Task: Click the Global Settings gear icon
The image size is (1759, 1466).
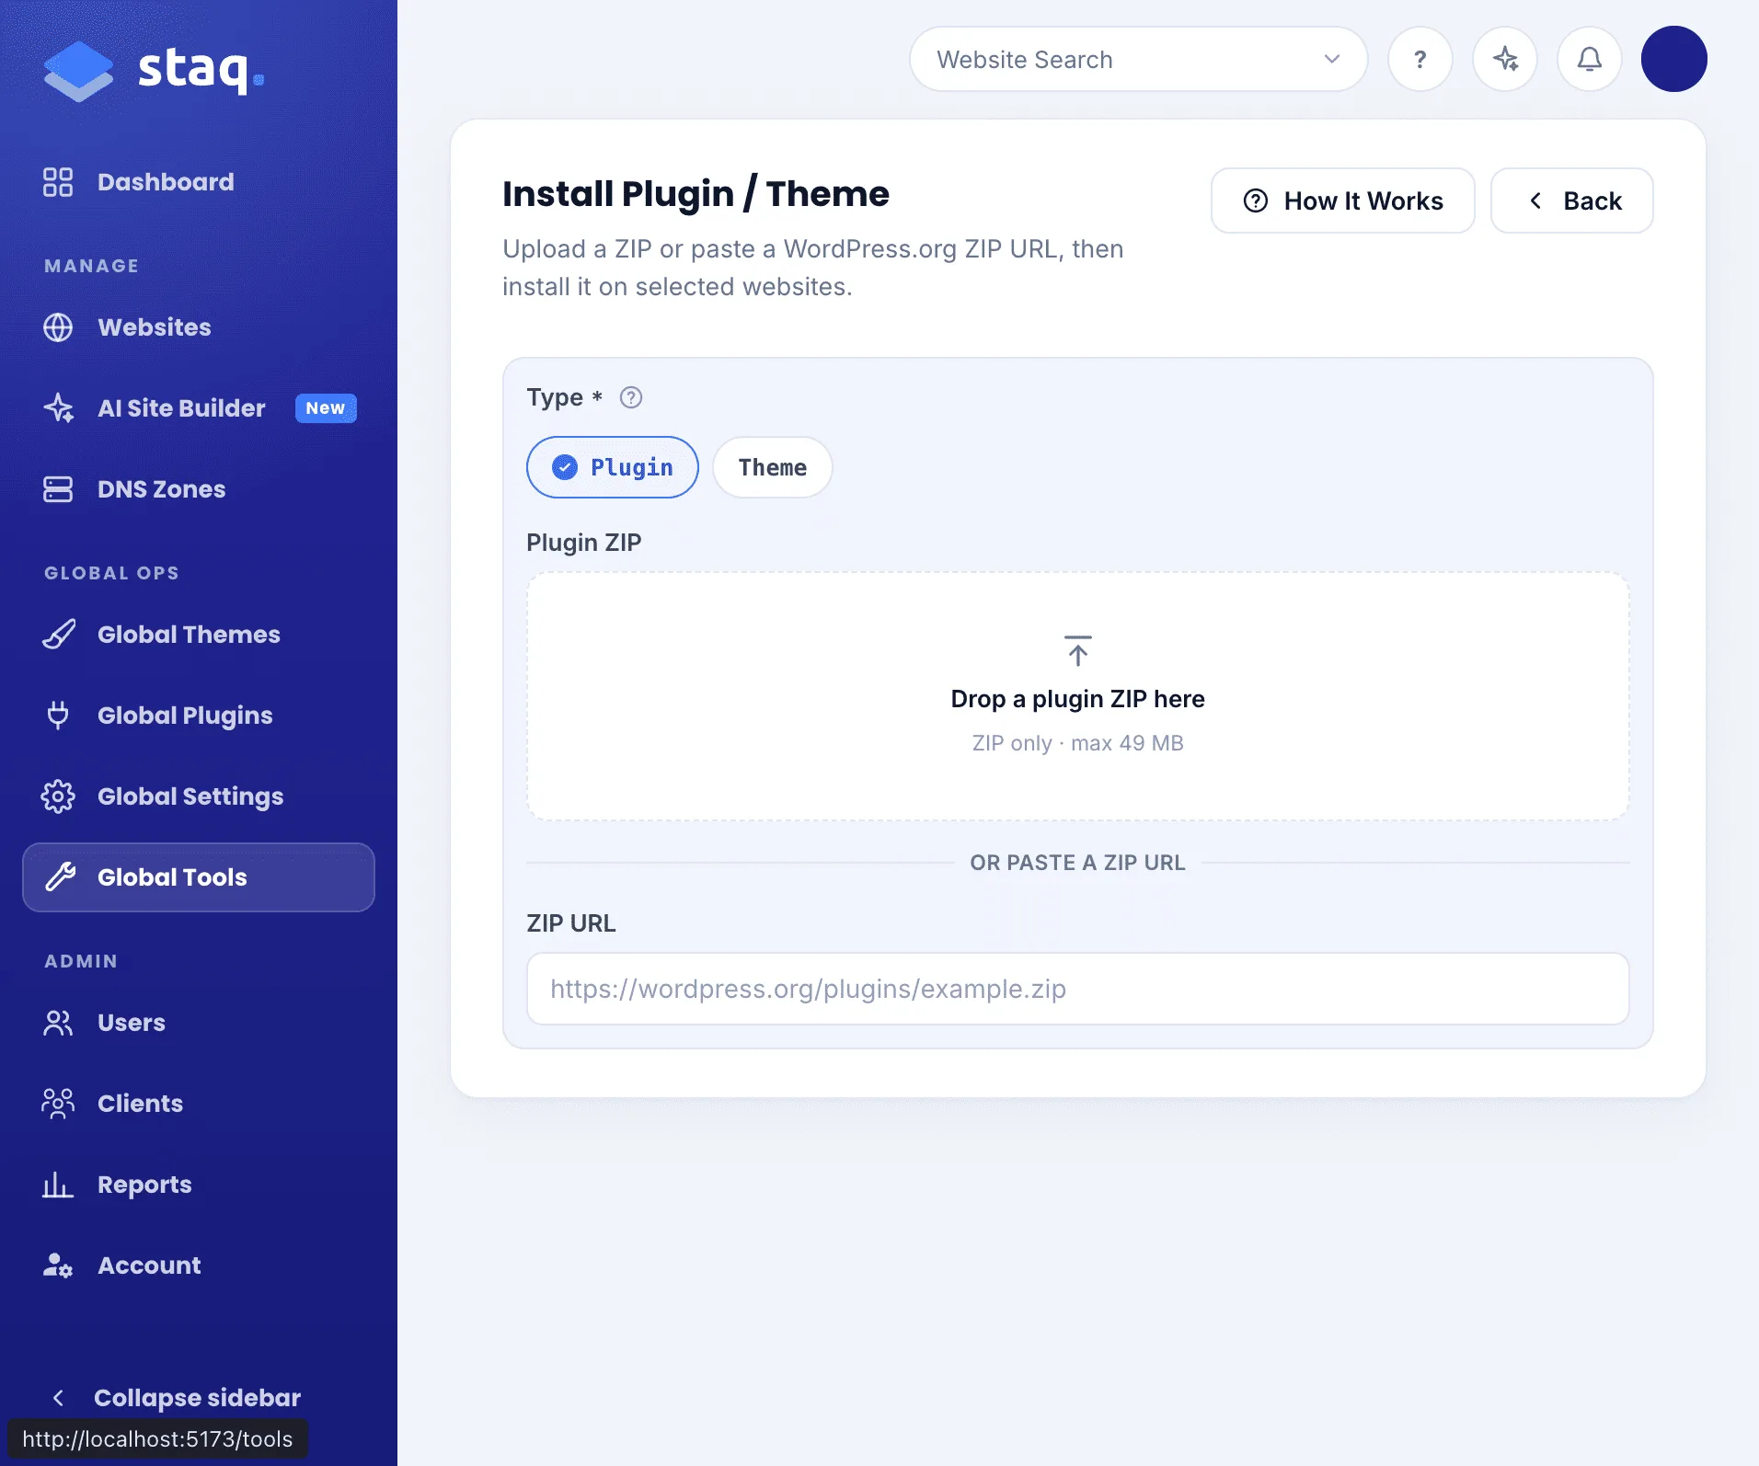Action: click(58, 796)
